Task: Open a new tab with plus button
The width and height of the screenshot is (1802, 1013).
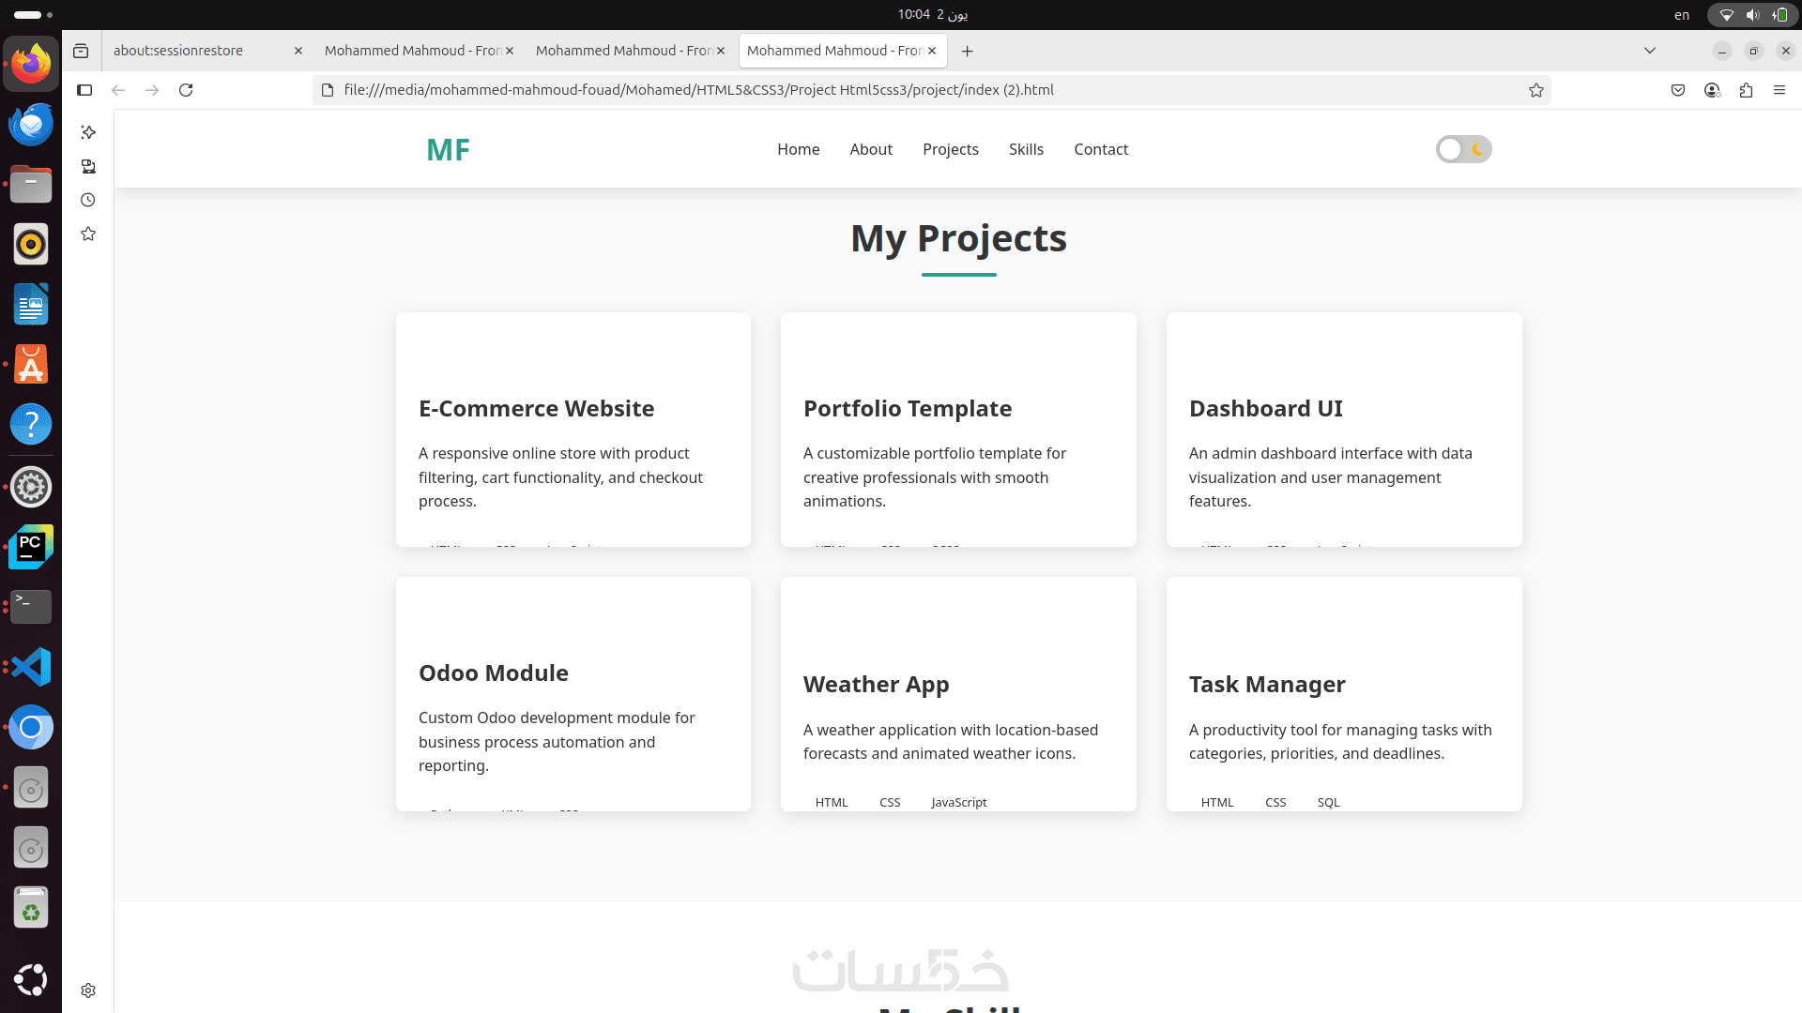Action: (967, 51)
